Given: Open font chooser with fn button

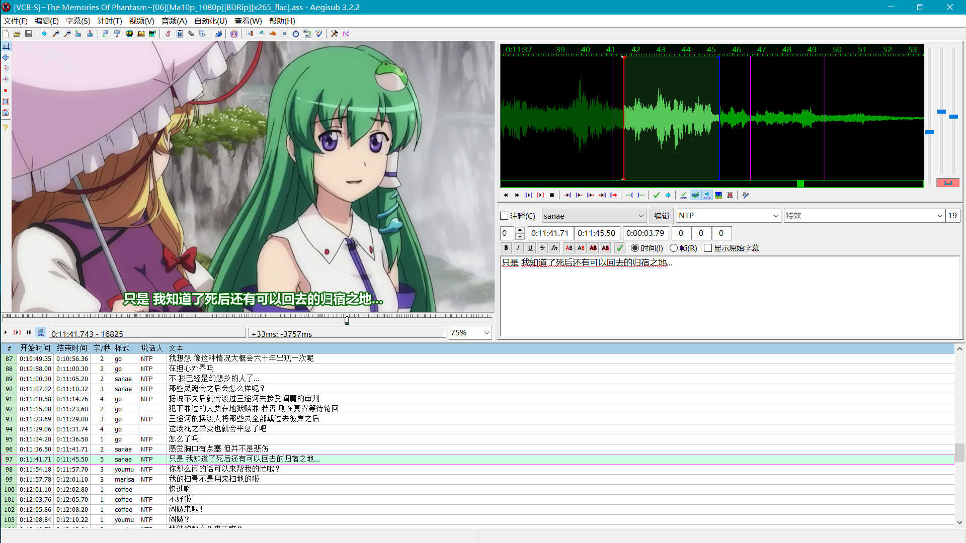Looking at the screenshot, I should click(x=554, y=248).
